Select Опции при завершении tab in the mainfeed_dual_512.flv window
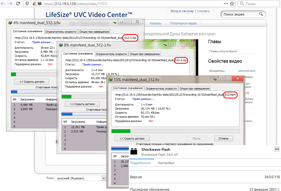This screenshot has width=281, height=191. click(195, 89)
